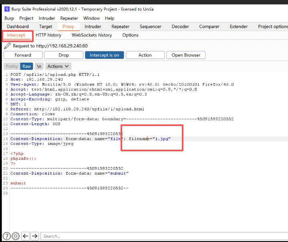The height and width of the screenshot is (242, 288).
Task: Click the pencil edit target icon
Action: [7, 46]
